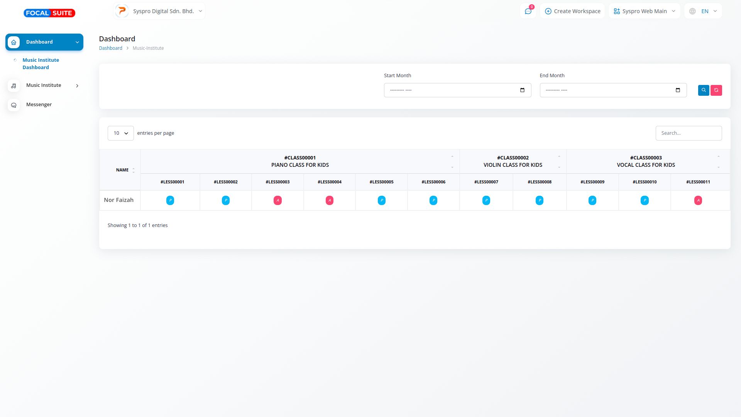
Task: Click the Focal Suite logo
Action: (49, 13)
